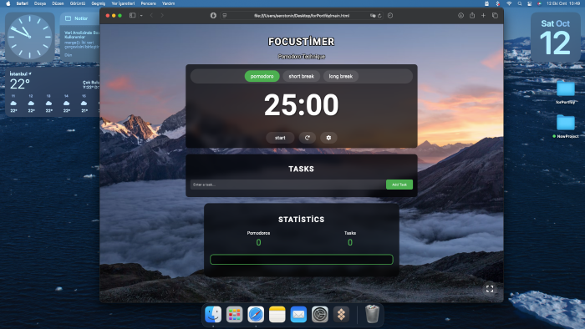
Task: Open the Apple menu
Action: pyautogui.click(x=8, y=3)
